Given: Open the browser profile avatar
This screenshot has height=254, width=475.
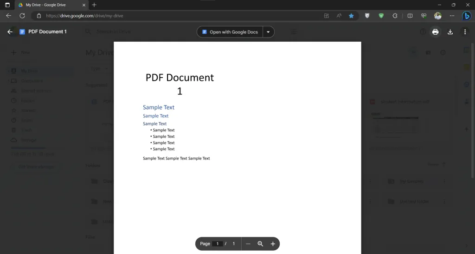Looking at the screenshot, I should point(438,16).
